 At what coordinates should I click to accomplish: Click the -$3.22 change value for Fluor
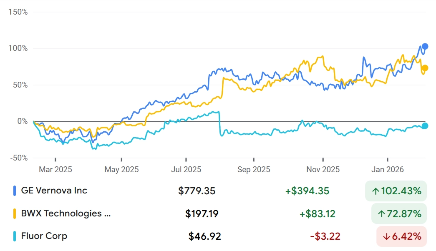point(325,236)
